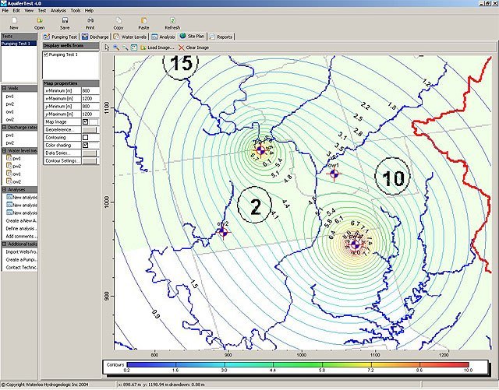The image size is (499, 390).
Task: Select pw1 under Wells list
Action: [10, 97]
